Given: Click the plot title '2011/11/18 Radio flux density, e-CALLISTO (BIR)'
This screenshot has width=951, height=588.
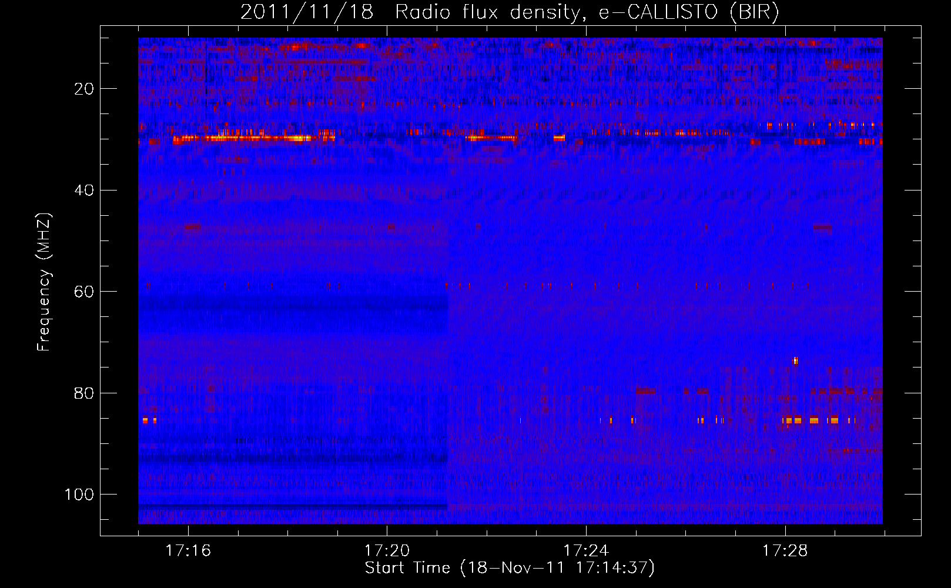Looking at the screenshot, I should 510,12.
